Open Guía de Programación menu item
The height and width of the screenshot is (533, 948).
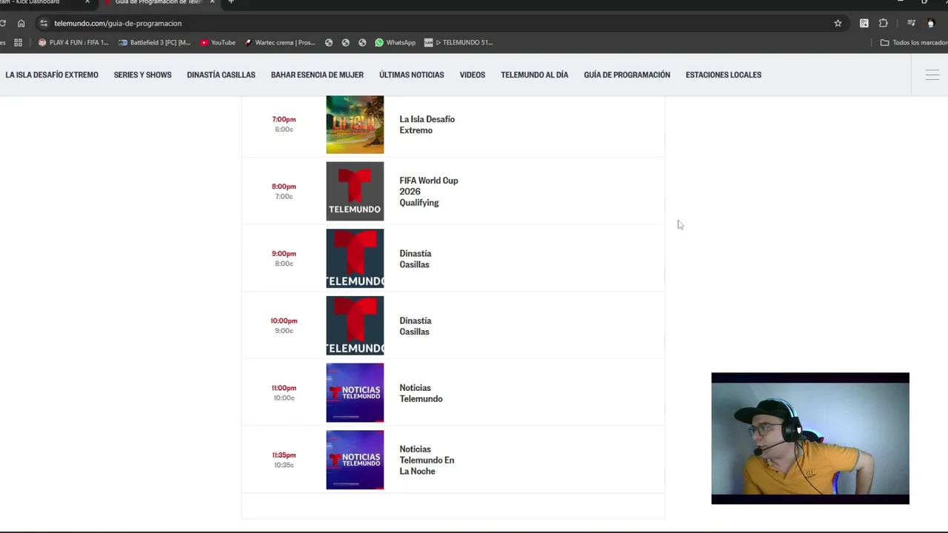[x=627, y=75]
